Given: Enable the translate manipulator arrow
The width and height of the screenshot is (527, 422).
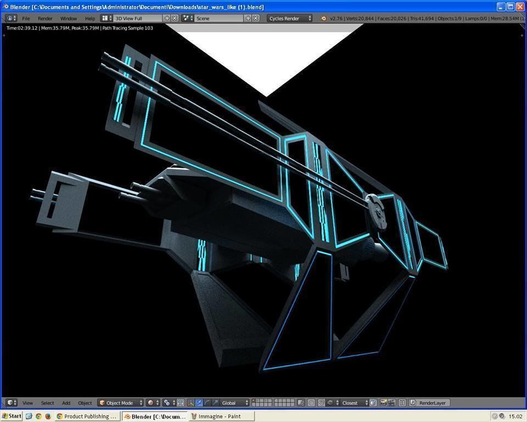Looking at the screenshot, I should point(199,403).
